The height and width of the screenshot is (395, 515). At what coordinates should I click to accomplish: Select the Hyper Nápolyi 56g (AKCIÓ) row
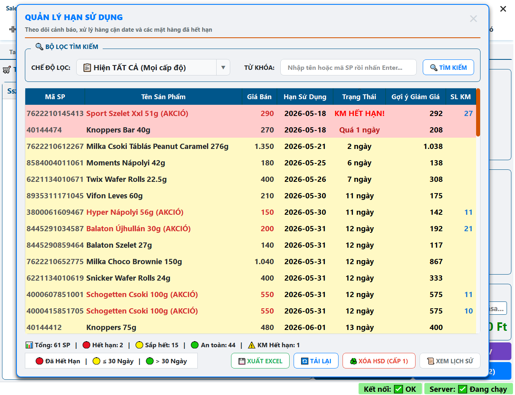pyautogui.click(x=251, y=212)
